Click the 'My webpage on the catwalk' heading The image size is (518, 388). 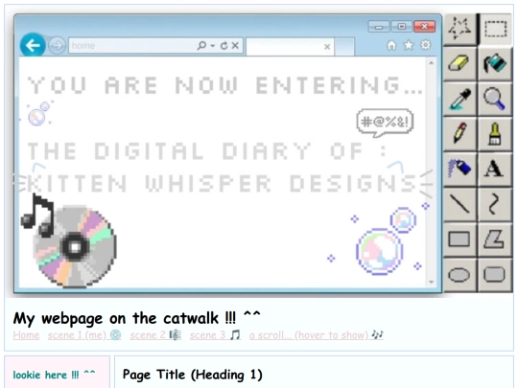tap(137, 318)
